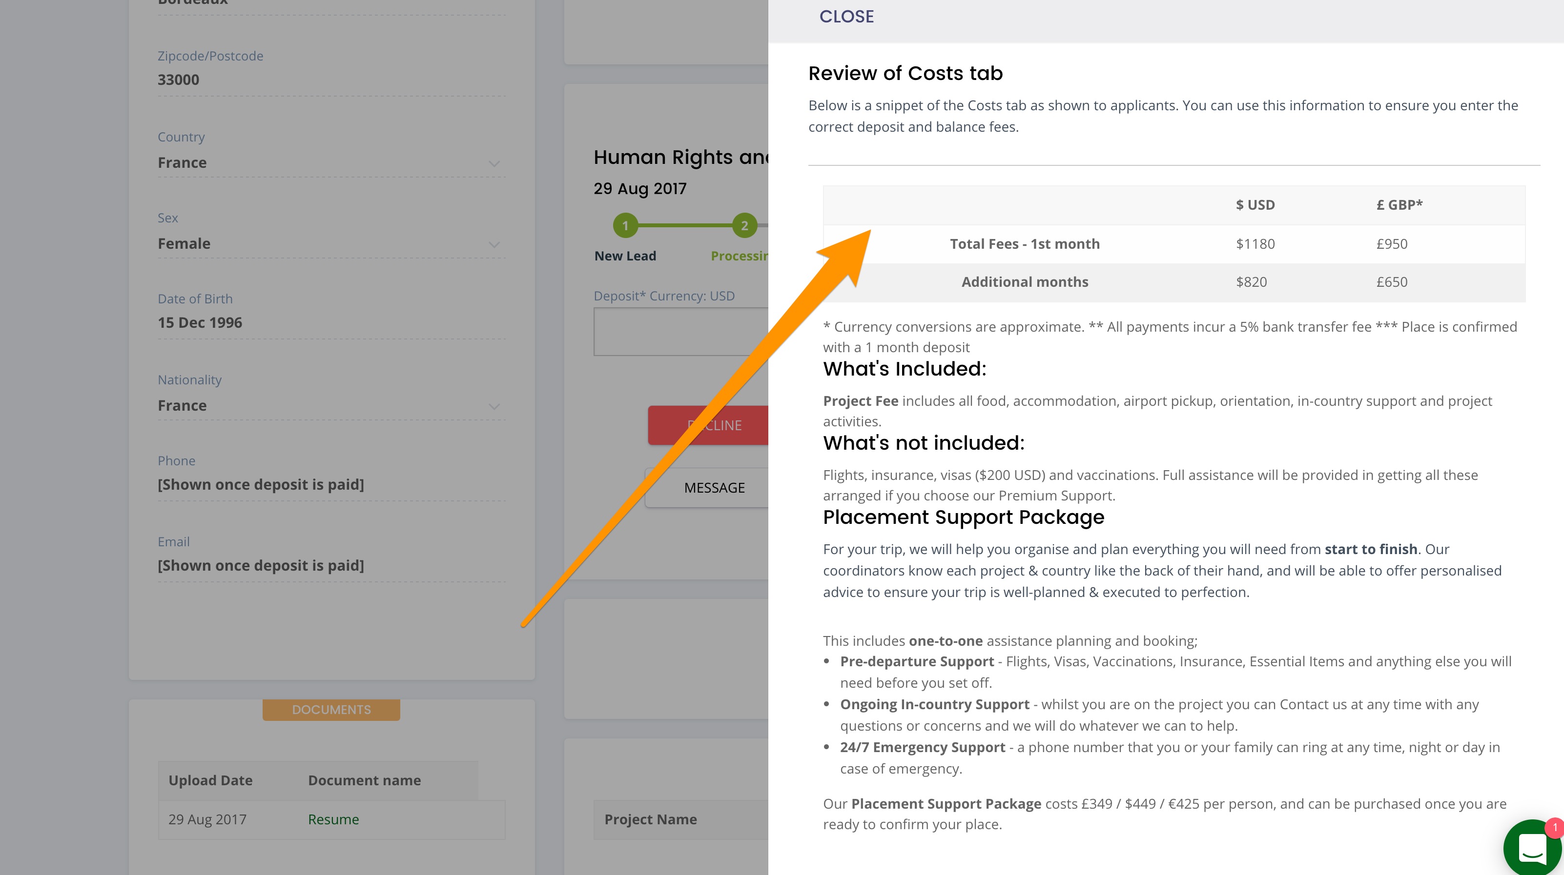The height and width of the screenshot is (875, 1564).
Task: Click step 1 New Lead circle
Action: (625, 226)
